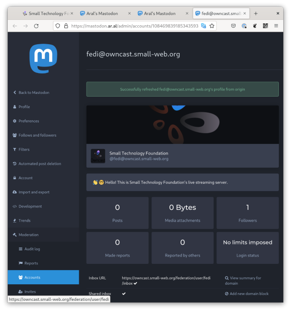Click the address bar URL field

(x=135, y=26)
